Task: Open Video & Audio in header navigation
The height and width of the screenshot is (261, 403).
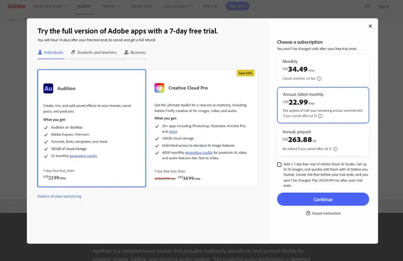Action: point(141,6)
